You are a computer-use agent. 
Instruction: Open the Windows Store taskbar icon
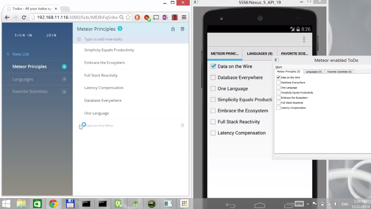[x=37, y=204]
